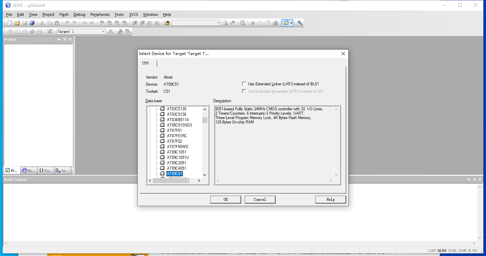Click the Copy toolbar icon
This screenshot has height=256, width=486.
click(50, 23)
